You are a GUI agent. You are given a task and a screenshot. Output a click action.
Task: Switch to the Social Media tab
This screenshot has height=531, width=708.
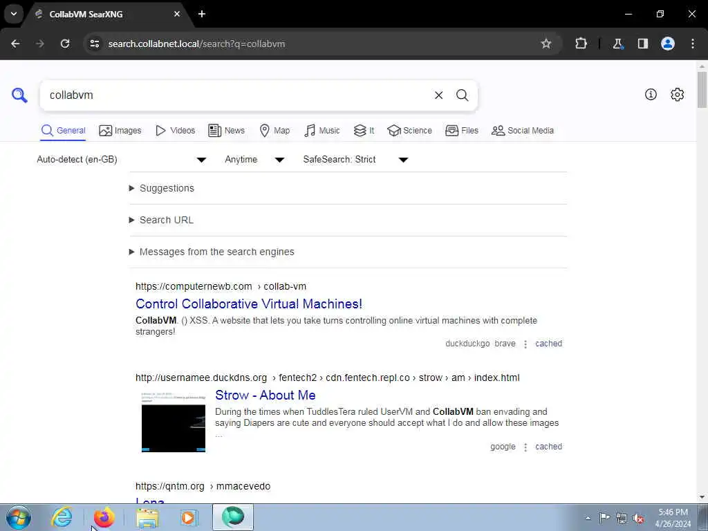pos(523,131)
